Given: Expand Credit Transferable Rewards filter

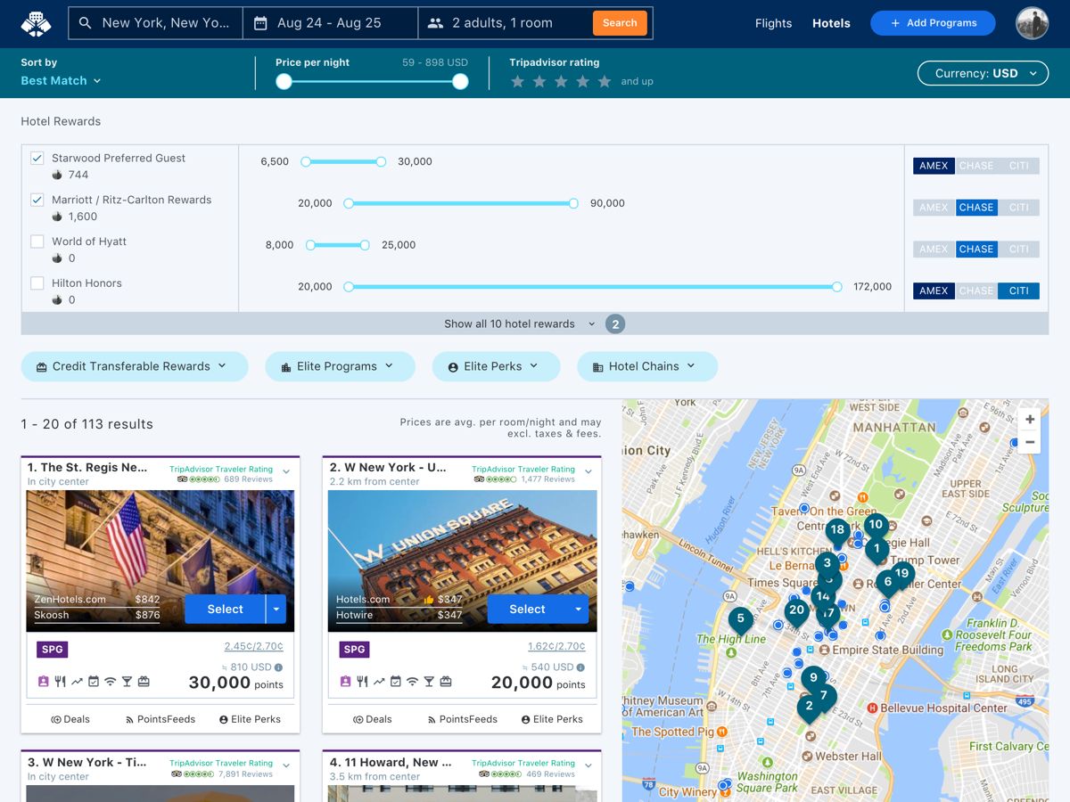Looking at the screenshot, I should [x=135, y=366].
